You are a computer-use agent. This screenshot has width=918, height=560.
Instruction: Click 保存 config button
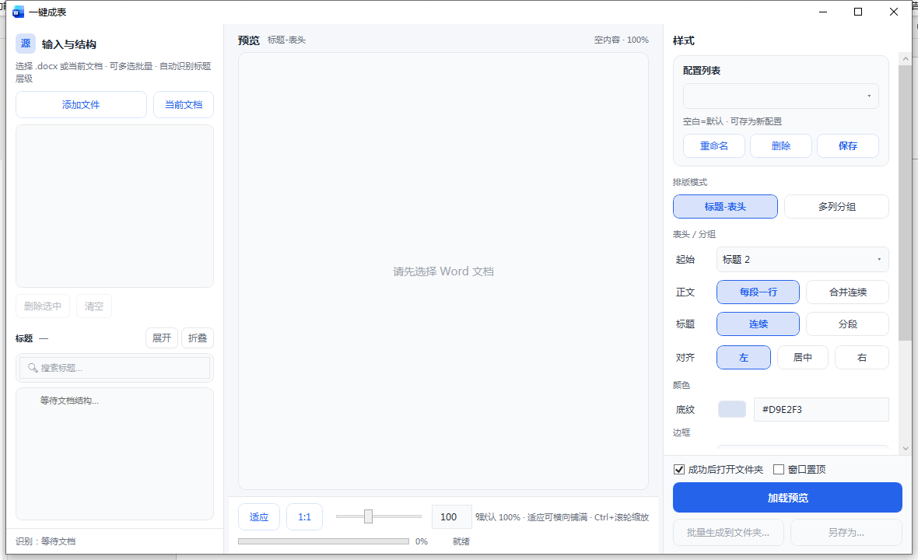point(848,145)
